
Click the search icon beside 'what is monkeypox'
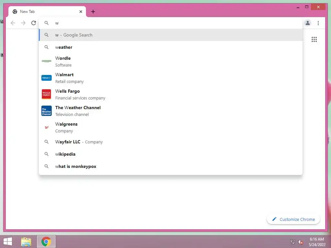[x=47, y=166]
